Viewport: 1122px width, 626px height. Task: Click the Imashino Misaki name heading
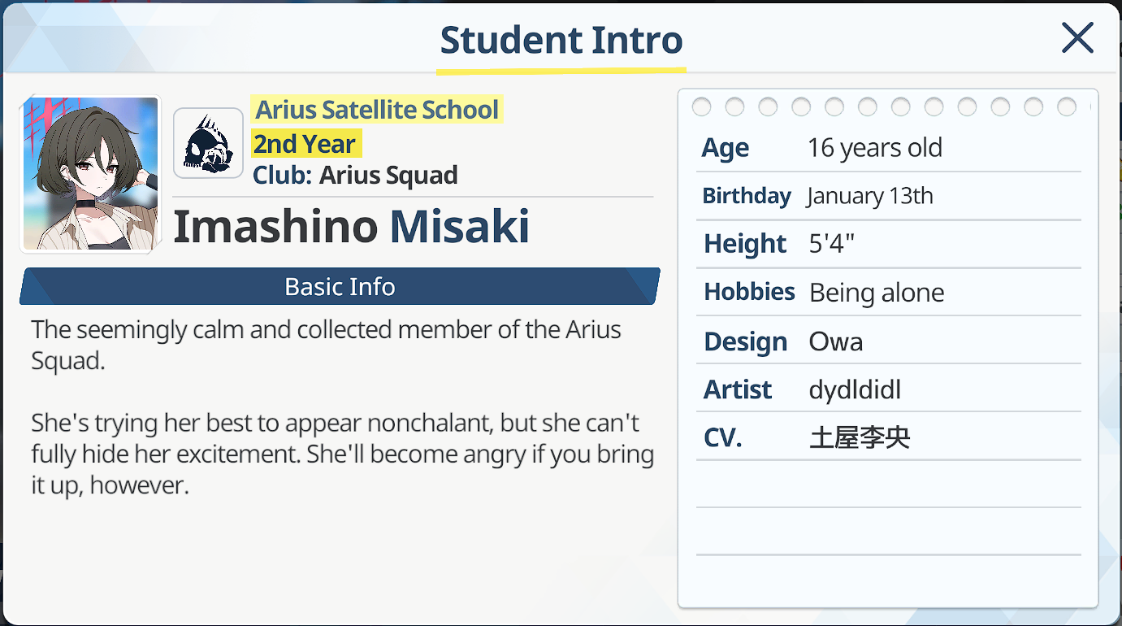click(x=351, y=227)
